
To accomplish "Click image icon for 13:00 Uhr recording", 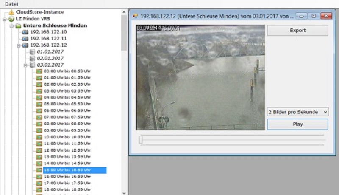I will (x=39, y=157).
